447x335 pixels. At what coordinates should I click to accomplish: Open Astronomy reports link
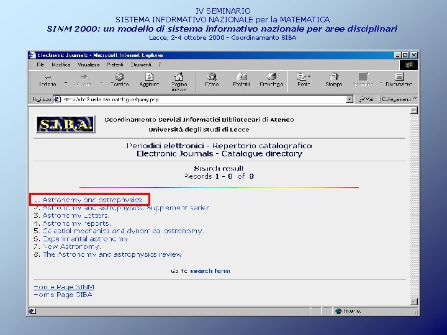point(77,223)
